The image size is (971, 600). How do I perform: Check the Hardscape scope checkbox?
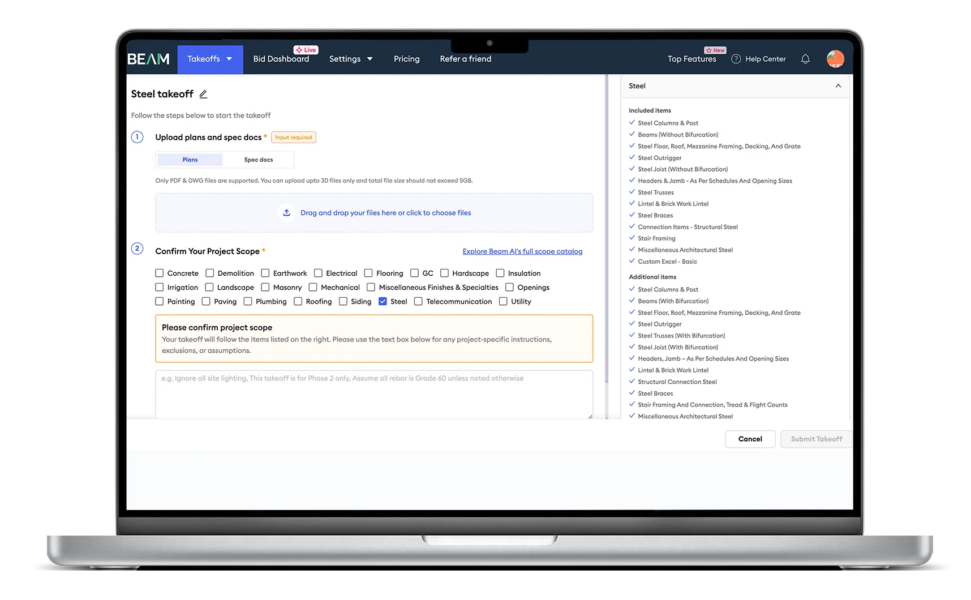[445, 273]
